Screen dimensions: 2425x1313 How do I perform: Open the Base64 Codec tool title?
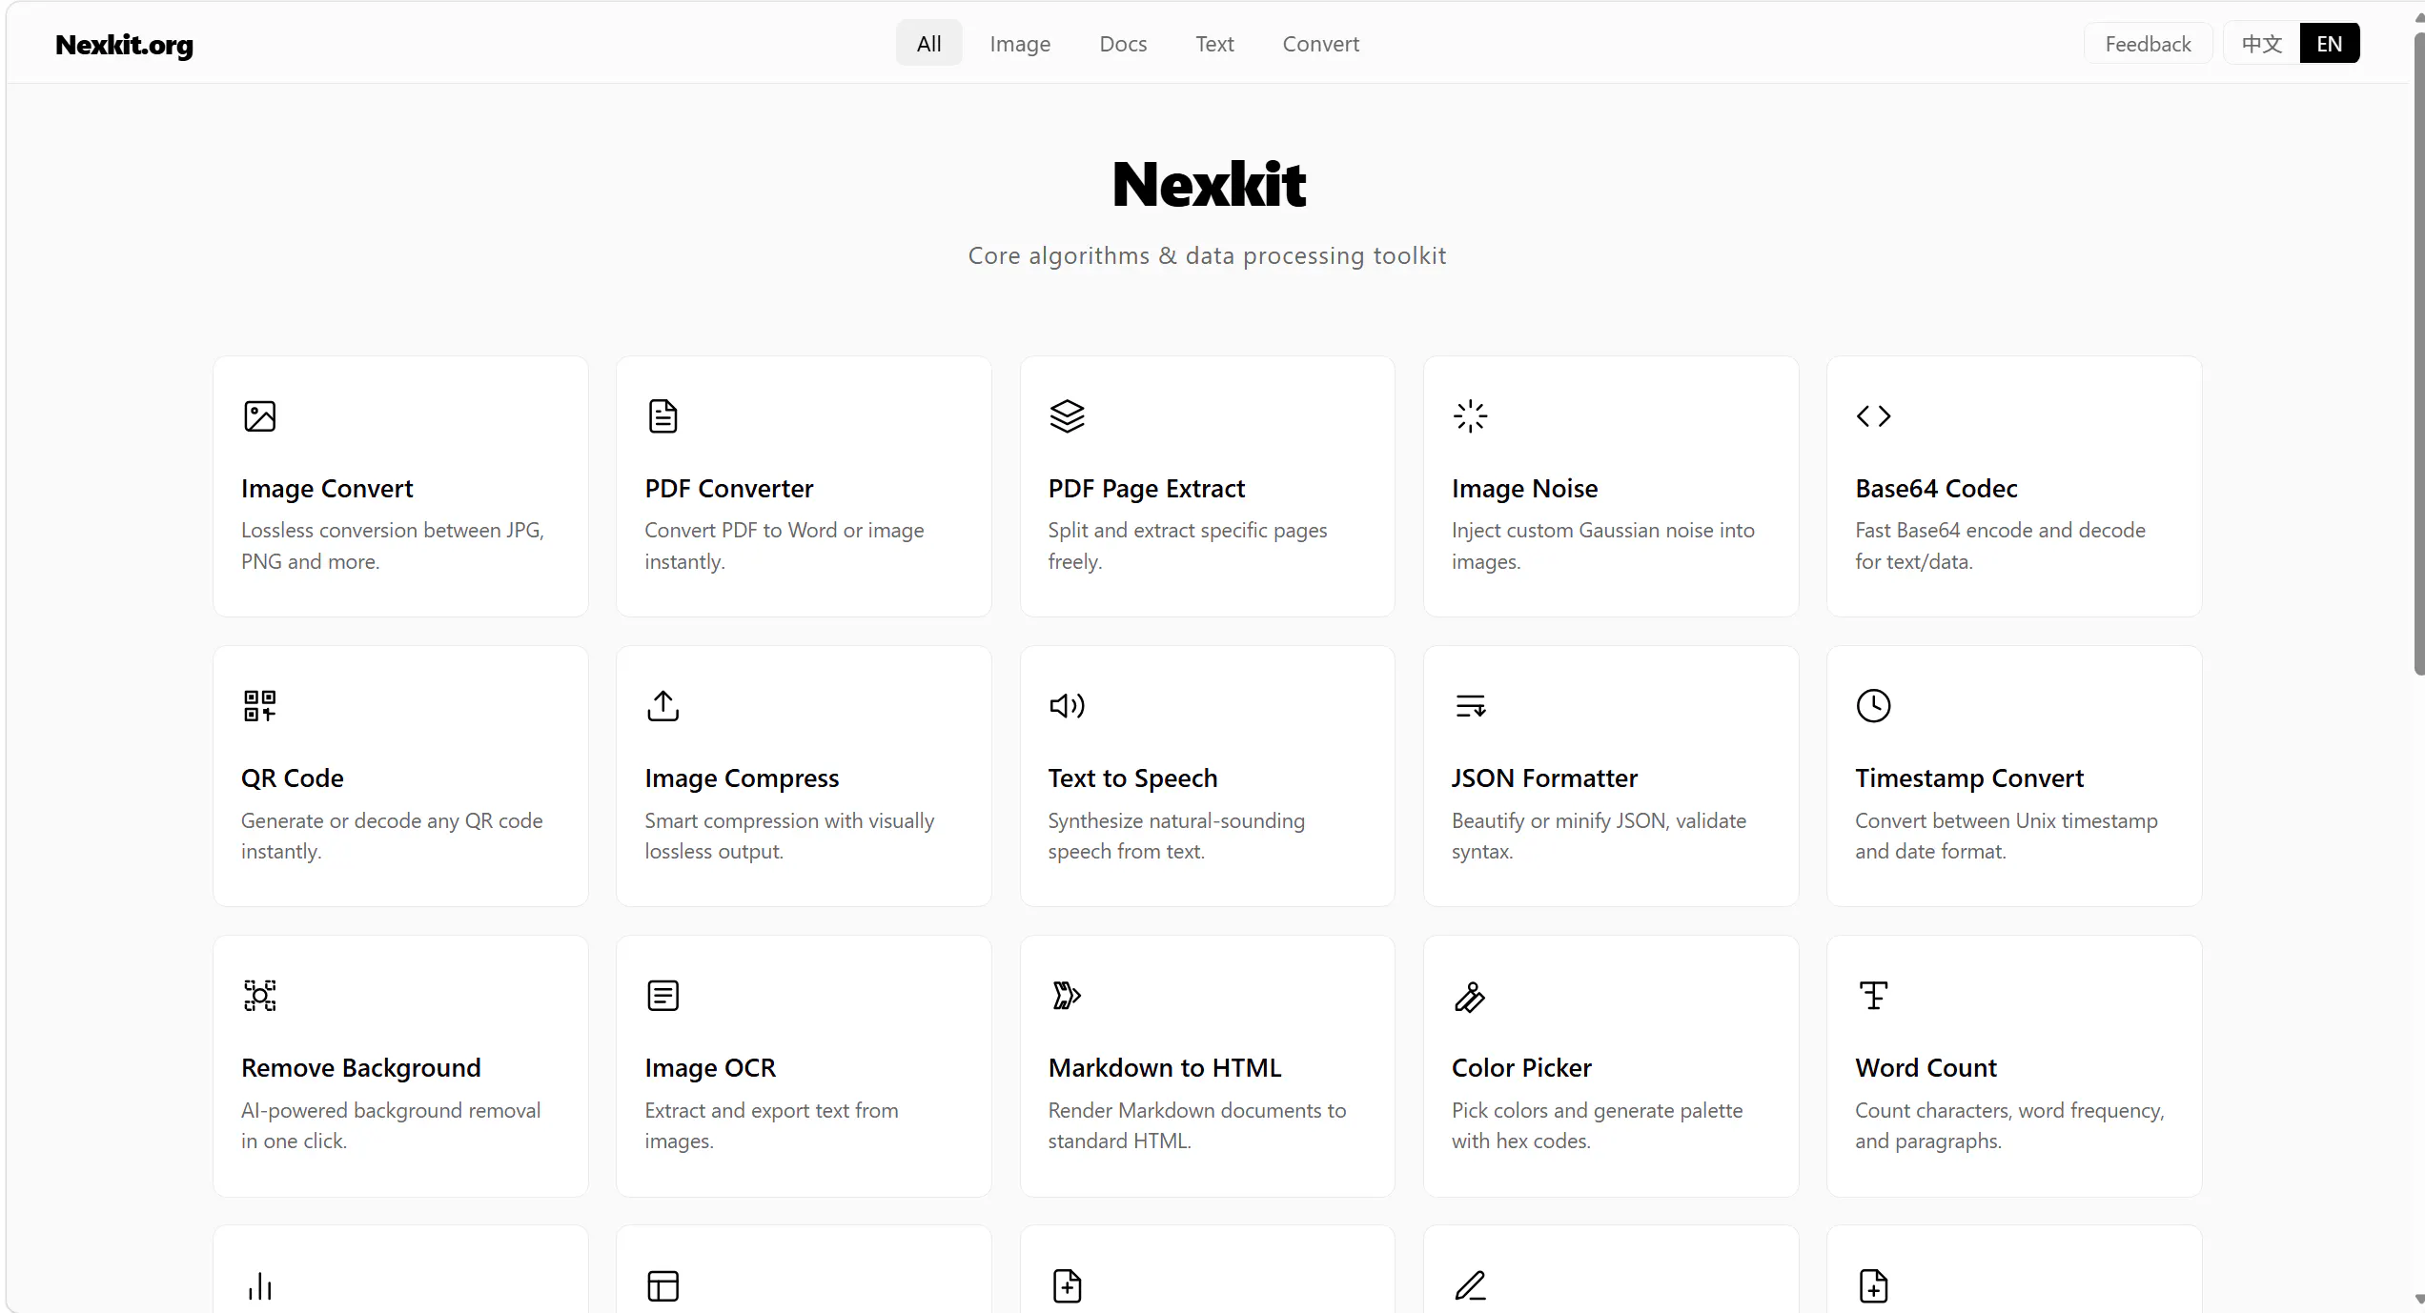click(1936, 489)
